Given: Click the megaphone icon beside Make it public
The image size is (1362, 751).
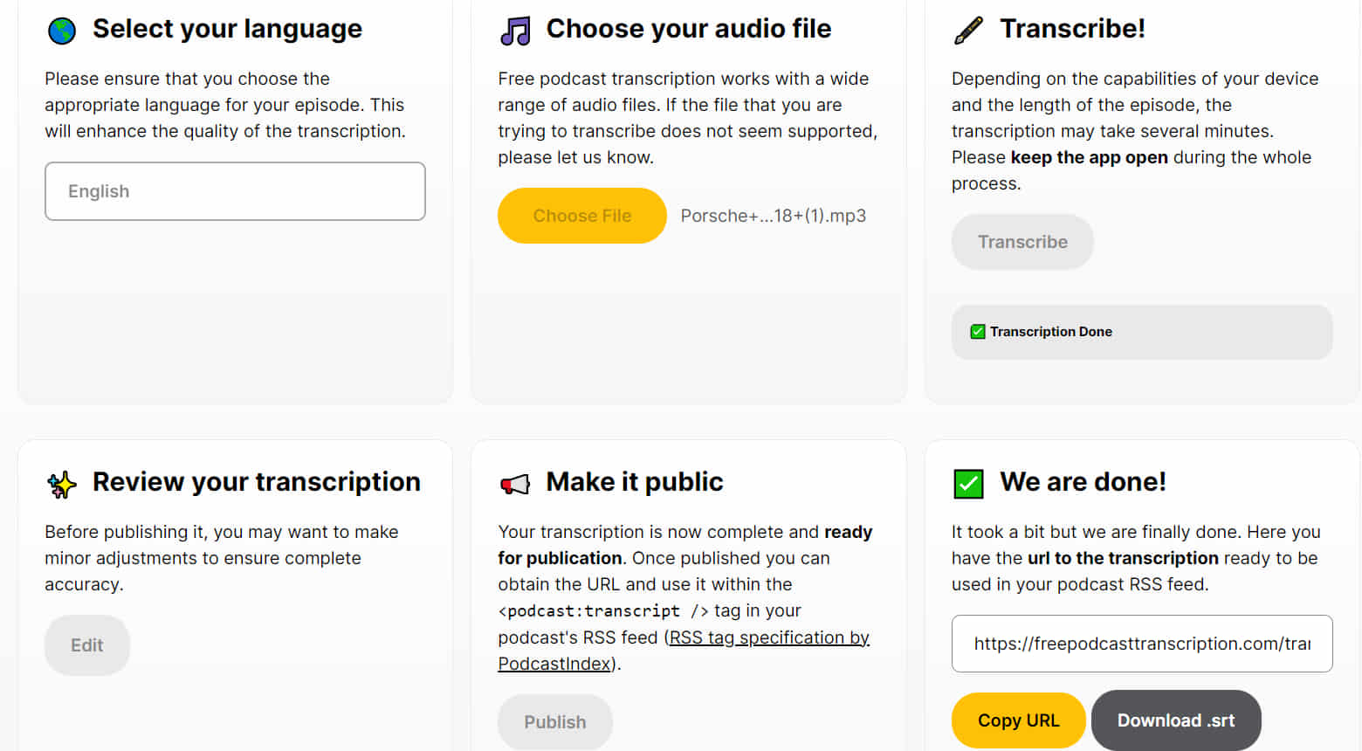Looking at the screenshot, I should (x=515, y=482).
